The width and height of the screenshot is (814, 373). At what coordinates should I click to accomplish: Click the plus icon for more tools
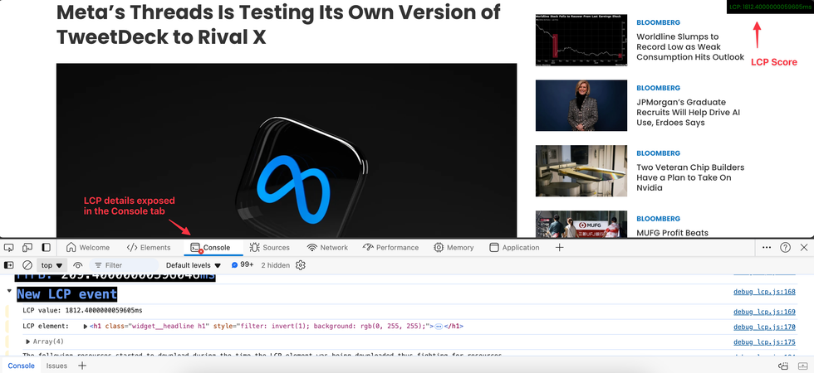559,248
